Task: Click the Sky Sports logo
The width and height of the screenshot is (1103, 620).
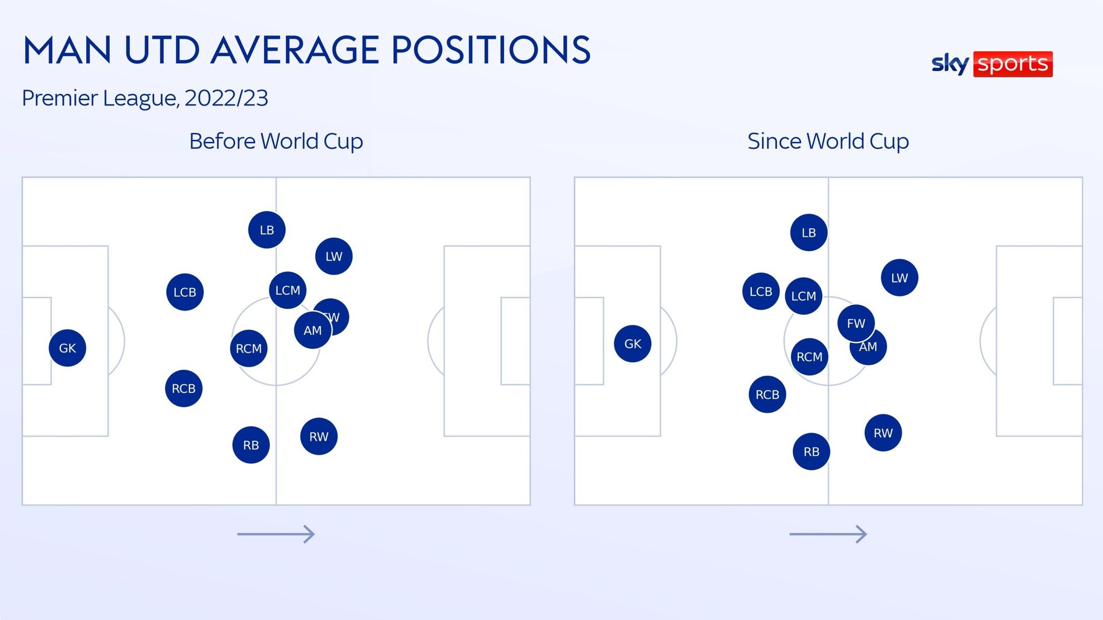Action: point(992,64)
